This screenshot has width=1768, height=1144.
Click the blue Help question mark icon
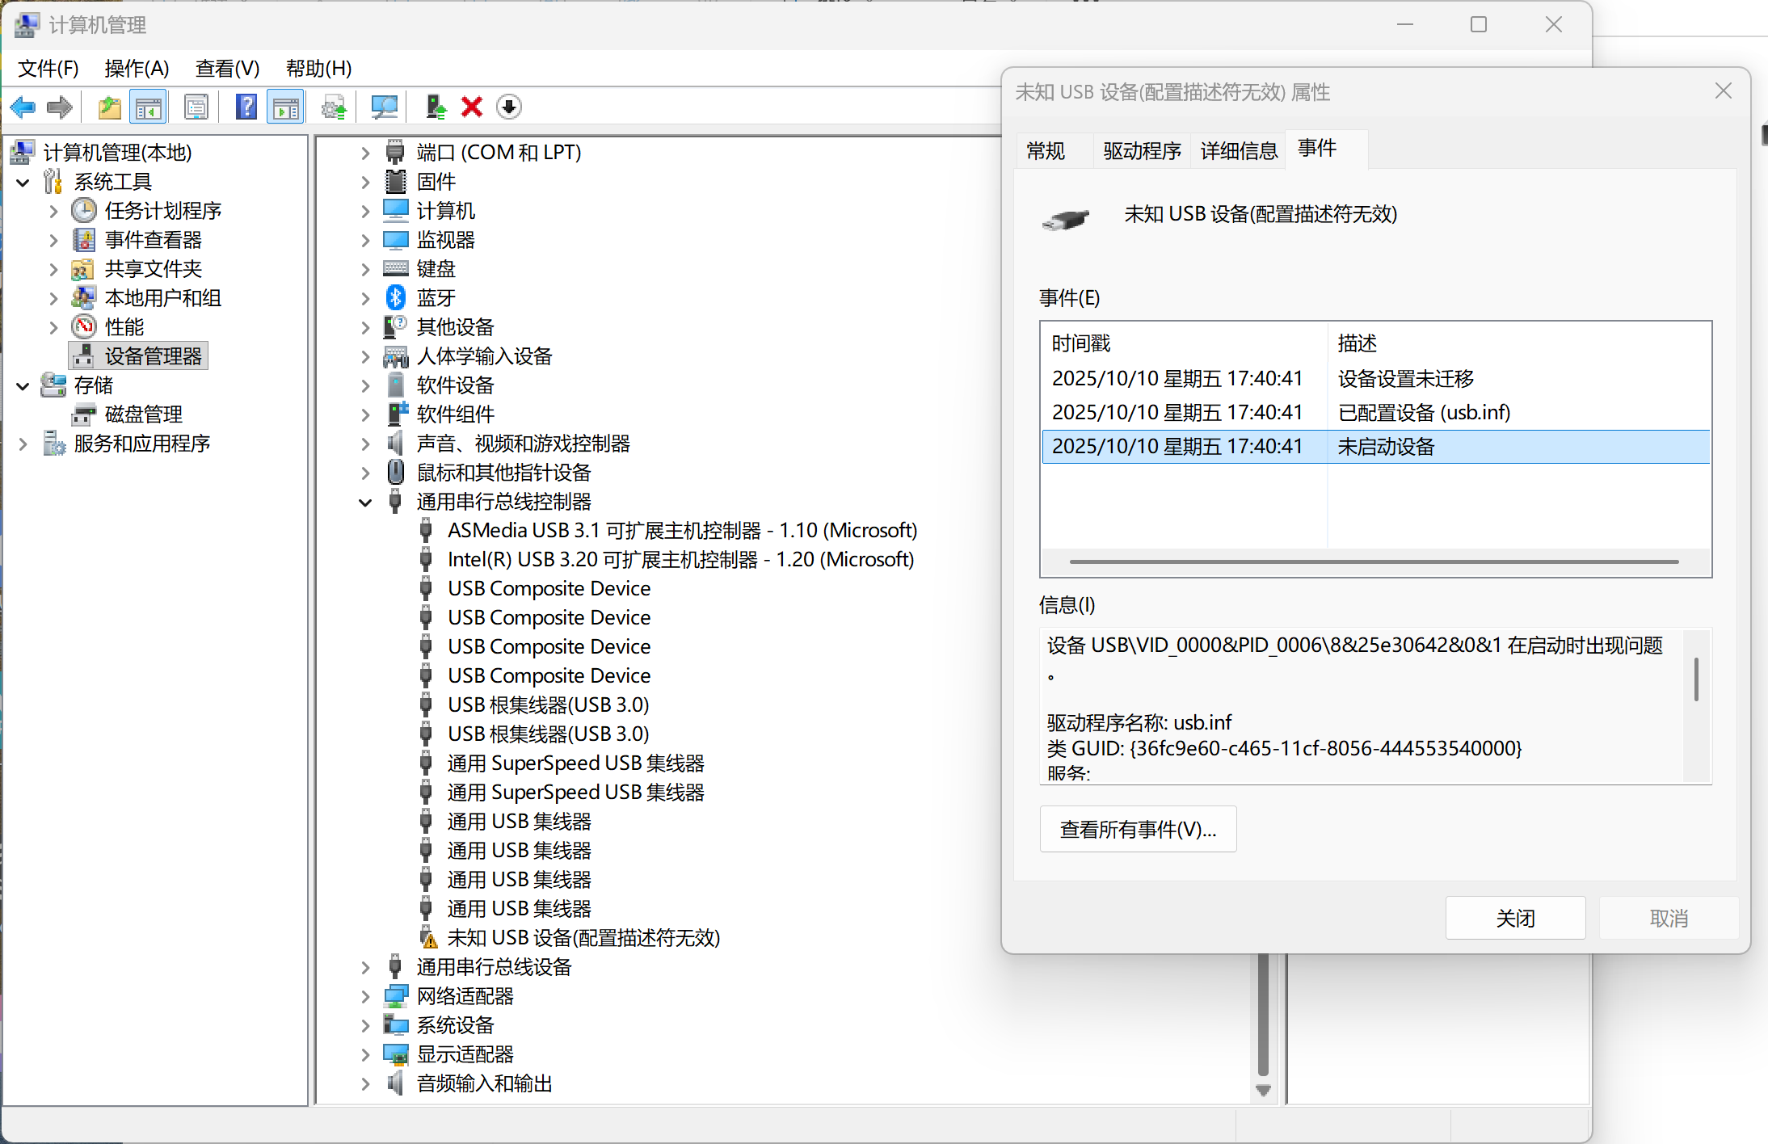pos(246,107)
